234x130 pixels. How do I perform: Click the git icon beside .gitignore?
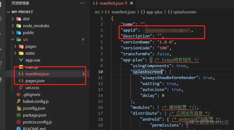tap(19, 94)
